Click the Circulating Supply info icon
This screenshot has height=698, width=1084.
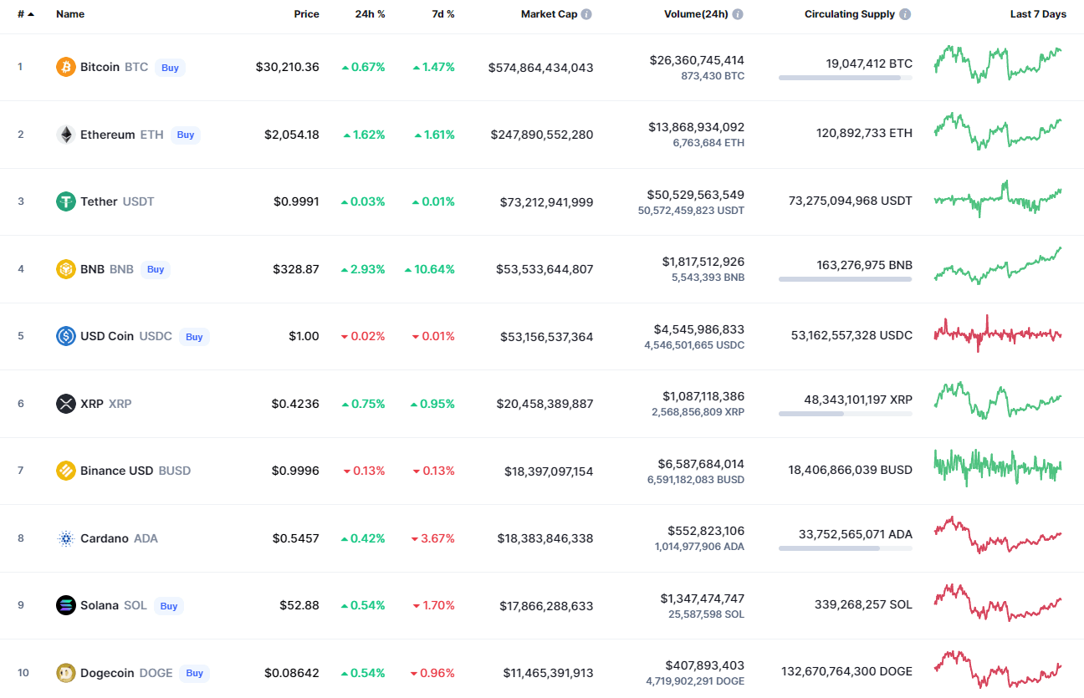click(x=905, y=14)
